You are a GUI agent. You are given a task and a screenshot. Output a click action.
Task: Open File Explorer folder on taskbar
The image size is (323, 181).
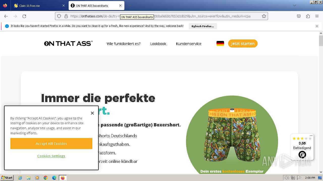pyautogui.click(x=29, y=178)
